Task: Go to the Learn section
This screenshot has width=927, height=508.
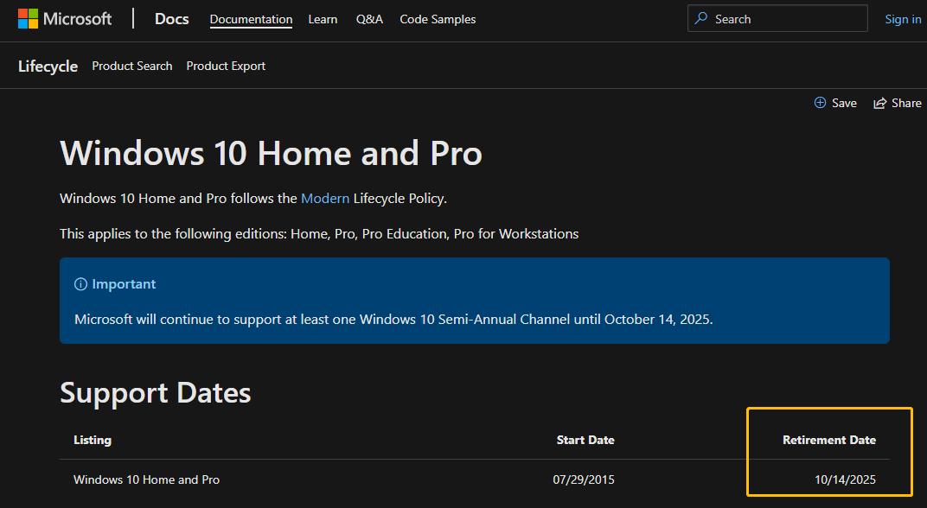Action: pyautogui.click(x=323, y=19)
